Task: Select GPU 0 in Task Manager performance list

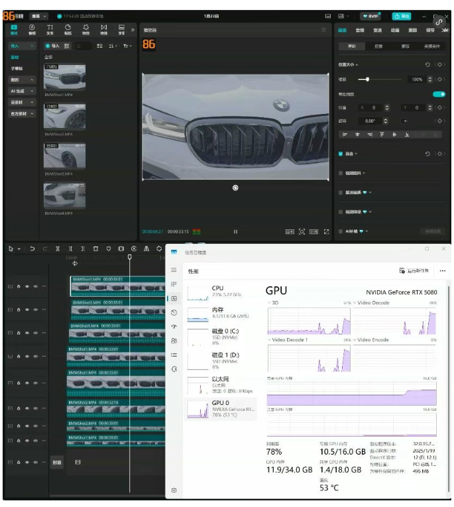Action: tap(221, 409)
